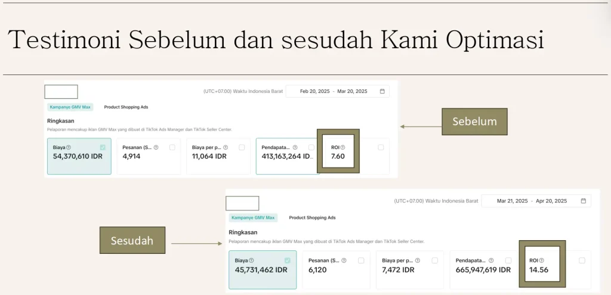This screenshot has width=611, height=295.
Task: Click help icon on 11,064 IDR card
Action: pyautogui.click(x=225, y=147)
